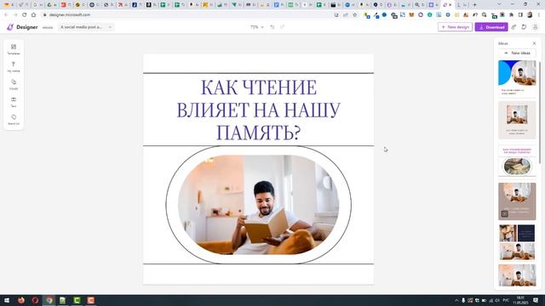The height and width of the screenshot is (306, 545).
Task: Open Opera from the taskbar
Action: click(x=35, y=300)
